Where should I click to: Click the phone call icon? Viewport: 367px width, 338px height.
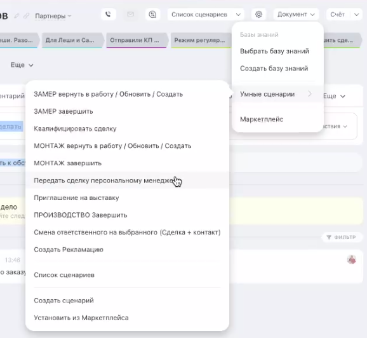click(109, 15)
